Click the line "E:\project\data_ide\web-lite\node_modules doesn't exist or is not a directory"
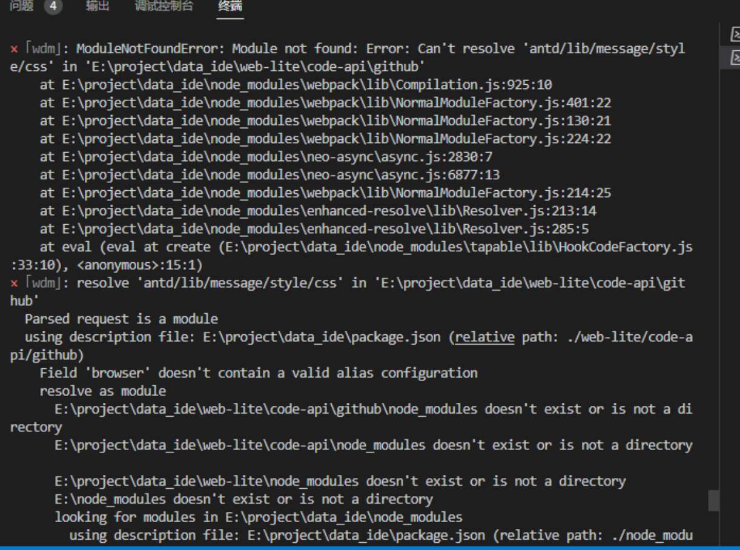 pos(340,482)
